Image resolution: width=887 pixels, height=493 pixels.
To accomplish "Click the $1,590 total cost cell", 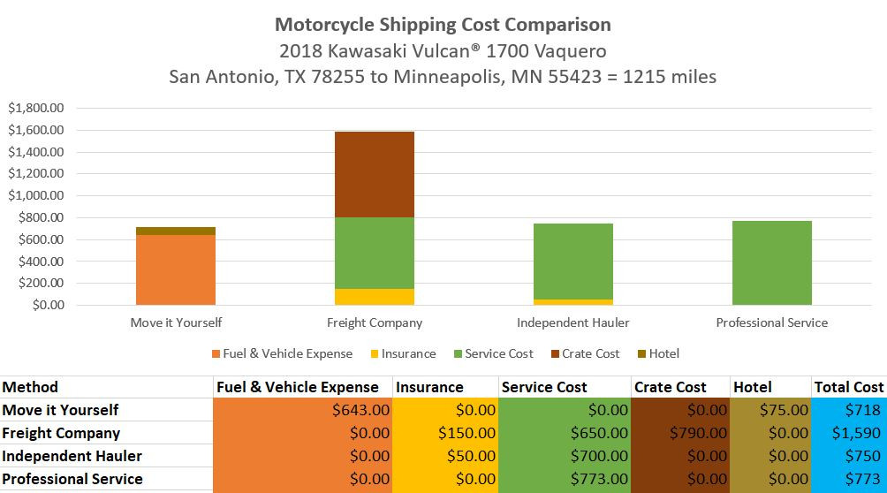I will pyautogui.click(x=849, y=432).
